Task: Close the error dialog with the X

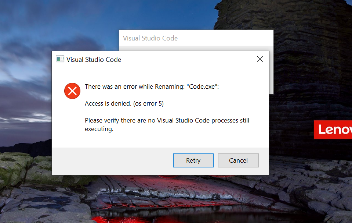Action: (260, 59)
